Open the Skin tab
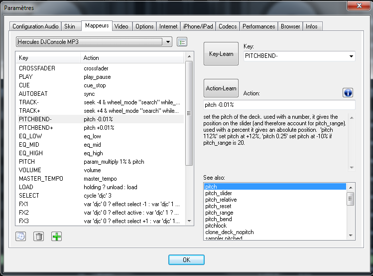The height and width of the screenshot is (276, 373). tap(70, 26)
